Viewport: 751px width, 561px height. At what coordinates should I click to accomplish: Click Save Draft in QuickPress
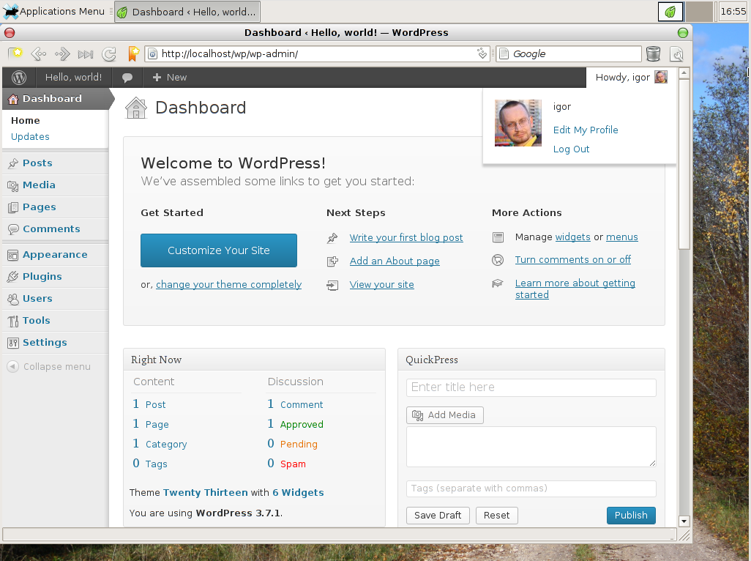438,516
